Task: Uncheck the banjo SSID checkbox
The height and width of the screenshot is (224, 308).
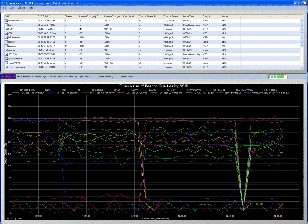Action: [x=6, y=25]
